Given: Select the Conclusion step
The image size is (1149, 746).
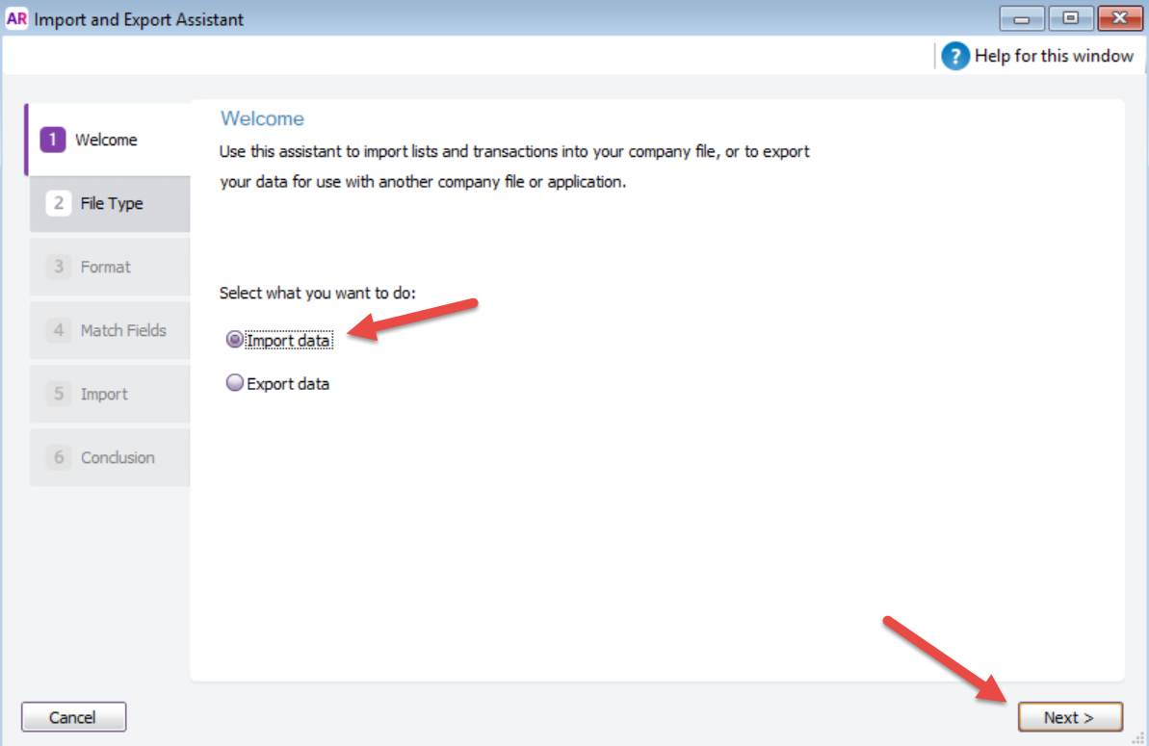Looking at the screenshot, I should (x=110, y=457).
